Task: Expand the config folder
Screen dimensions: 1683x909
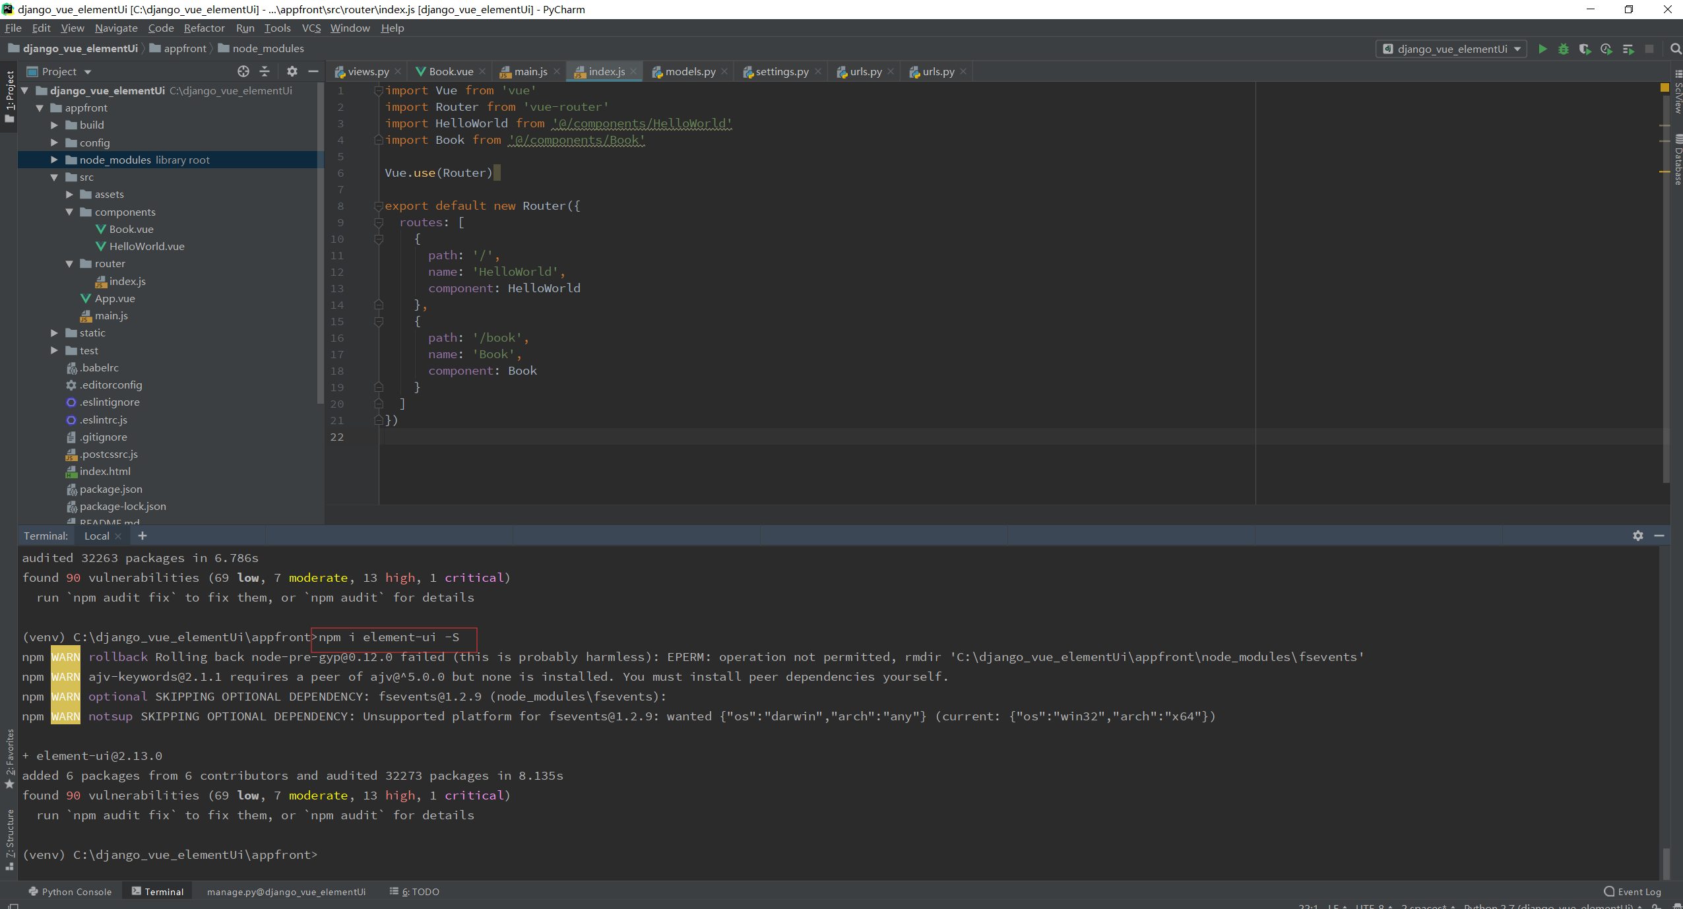Action: point(54,142)
